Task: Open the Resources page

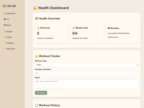Action: 9,49
